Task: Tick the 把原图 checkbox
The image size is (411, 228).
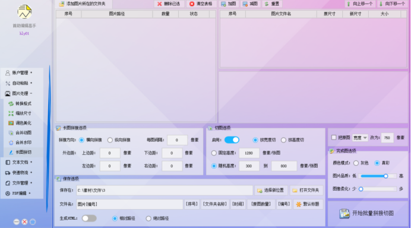Action: 334,137
